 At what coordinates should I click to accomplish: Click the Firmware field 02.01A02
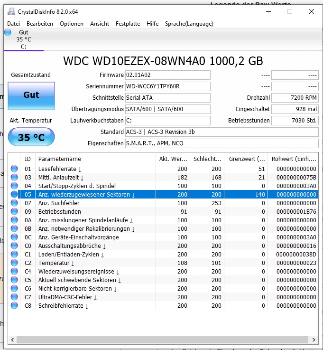tap(167, 75)
